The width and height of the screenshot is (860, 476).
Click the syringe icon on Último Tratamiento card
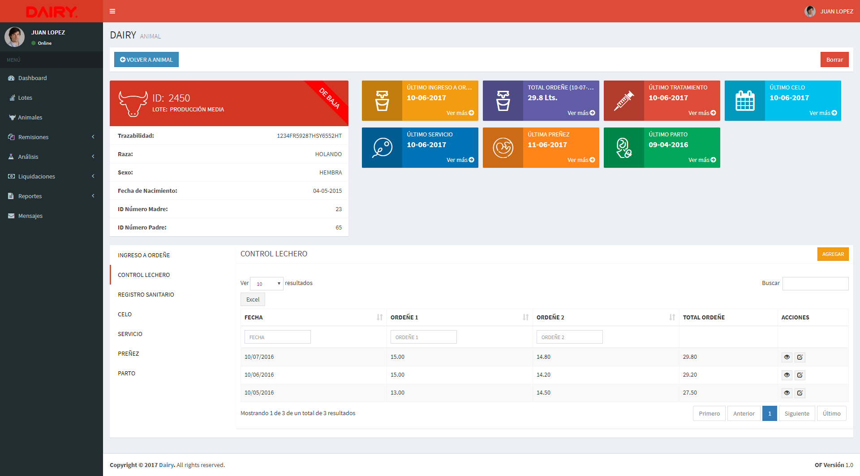coord(624,101)
